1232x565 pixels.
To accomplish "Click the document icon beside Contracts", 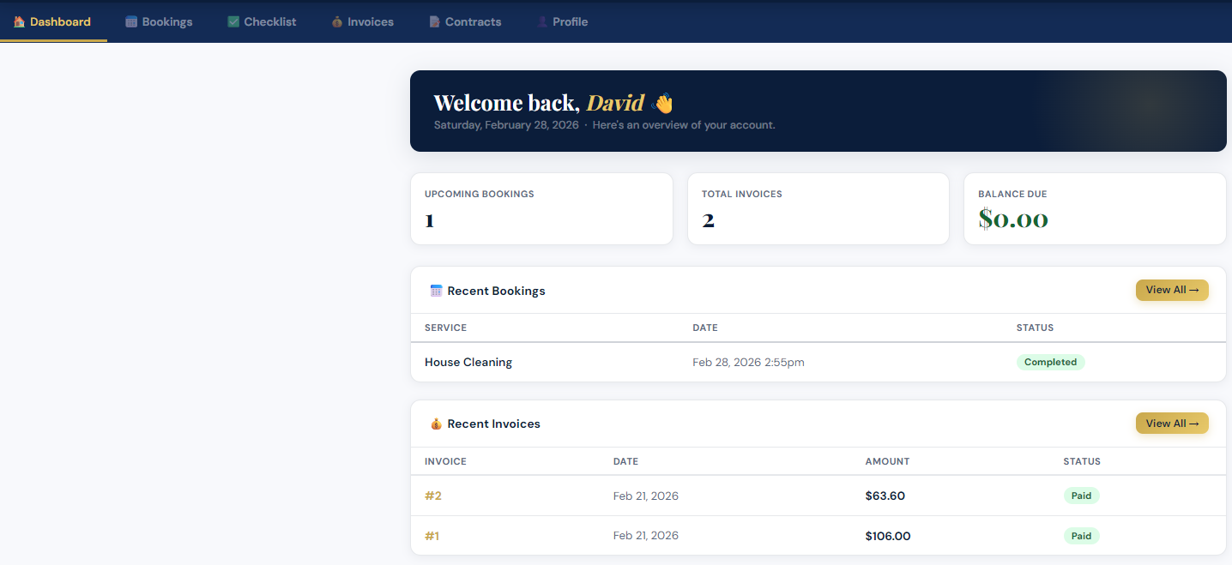I will (433, 21).
